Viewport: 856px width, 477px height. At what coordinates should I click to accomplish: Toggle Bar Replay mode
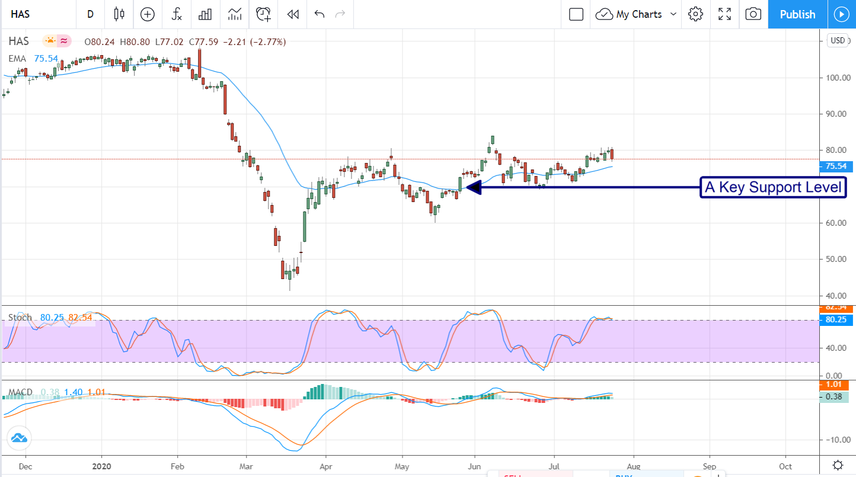point(292,14)
